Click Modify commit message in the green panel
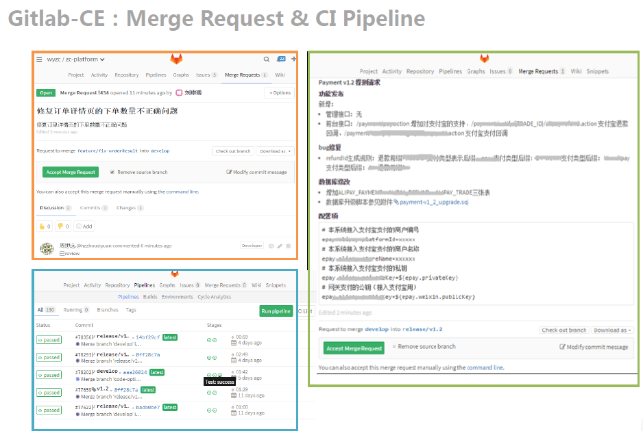 tap(594, 347)
